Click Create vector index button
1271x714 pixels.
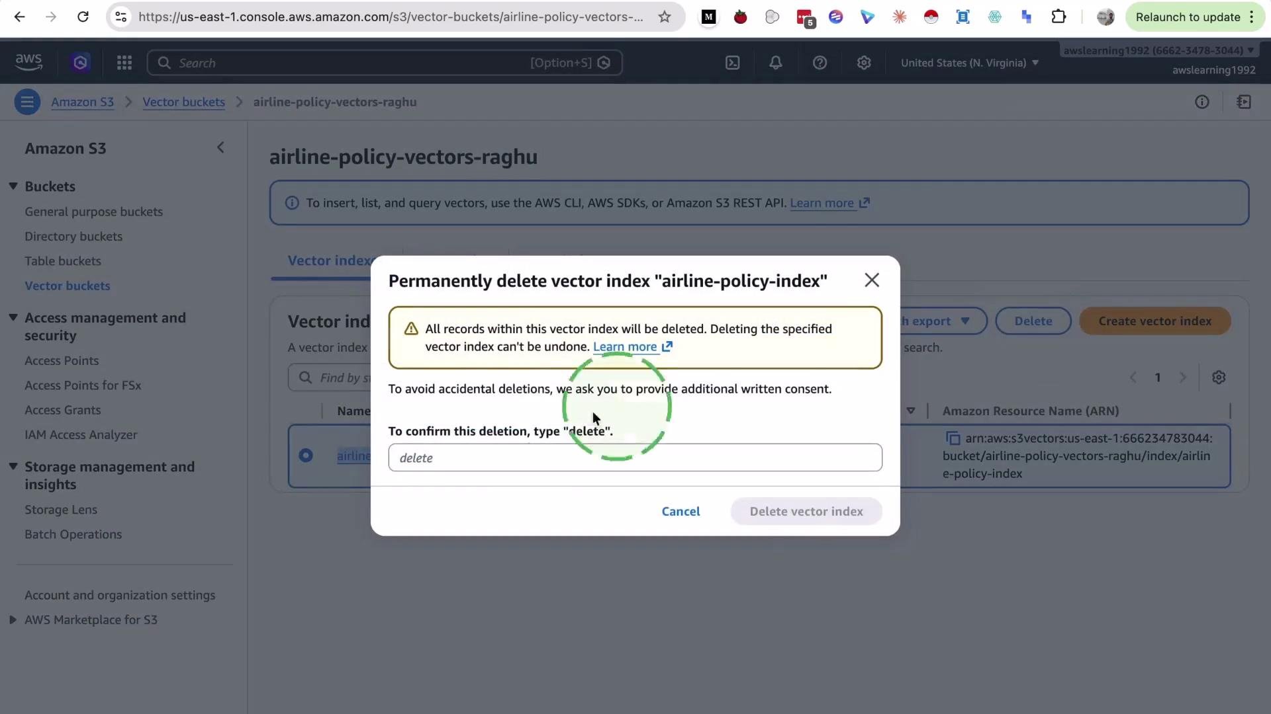pos(1154,321)
